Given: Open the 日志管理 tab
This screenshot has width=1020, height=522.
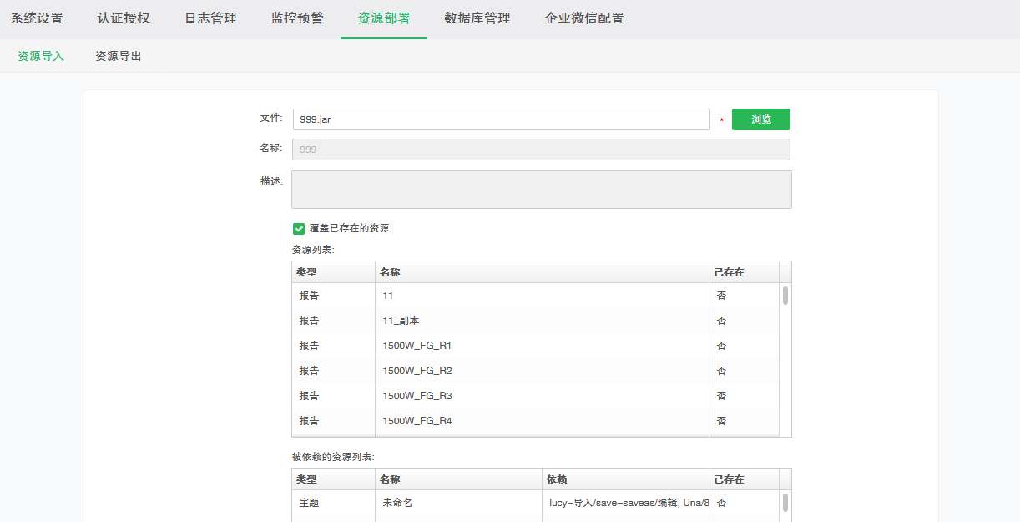Looking at the screenshot, I should pos(210,18).
